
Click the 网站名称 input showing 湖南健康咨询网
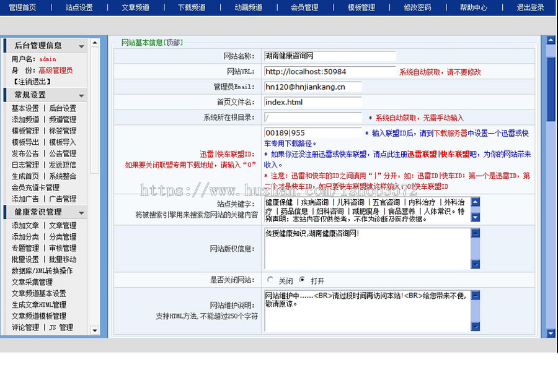click(x=329, y=56)
